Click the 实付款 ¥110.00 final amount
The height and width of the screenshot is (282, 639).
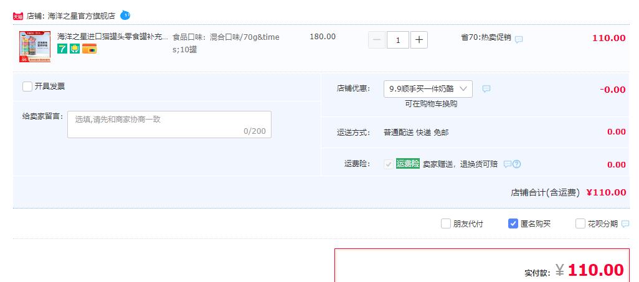575,270
